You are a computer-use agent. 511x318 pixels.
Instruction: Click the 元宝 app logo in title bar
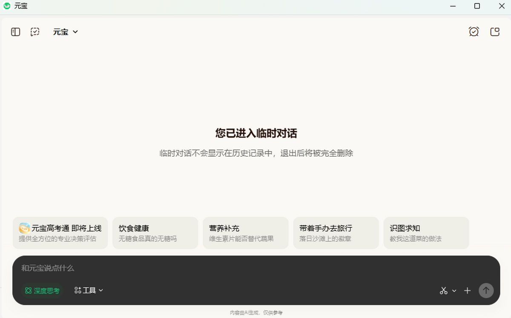pyautogui.click(x=7, y=6)
